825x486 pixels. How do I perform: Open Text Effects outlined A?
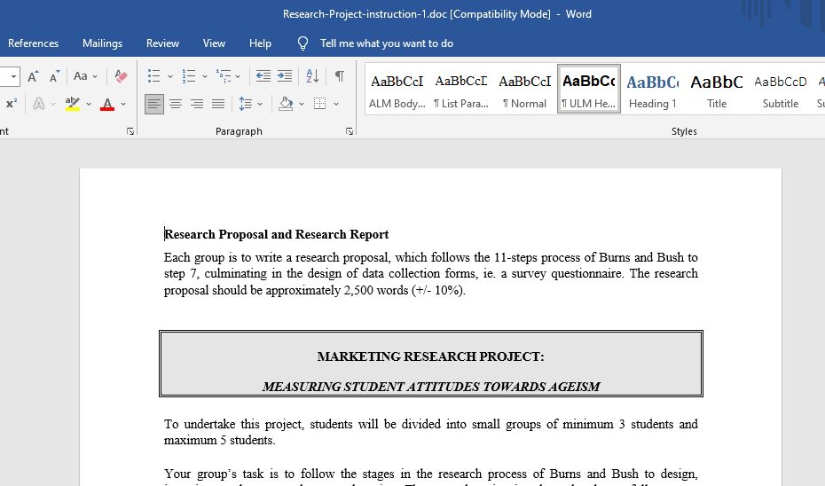click(x=38, y=104)
